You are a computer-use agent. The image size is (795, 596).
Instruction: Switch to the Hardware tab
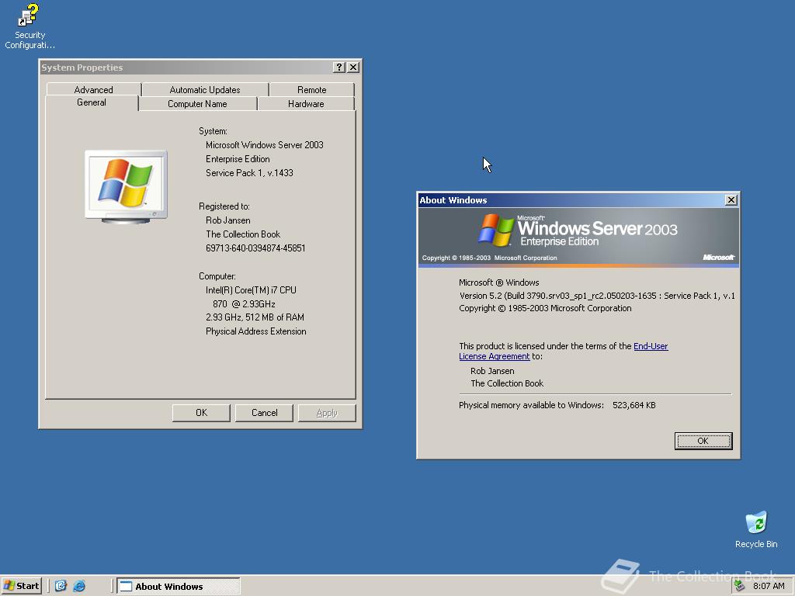pyautogui.click(x=306, y=103)
